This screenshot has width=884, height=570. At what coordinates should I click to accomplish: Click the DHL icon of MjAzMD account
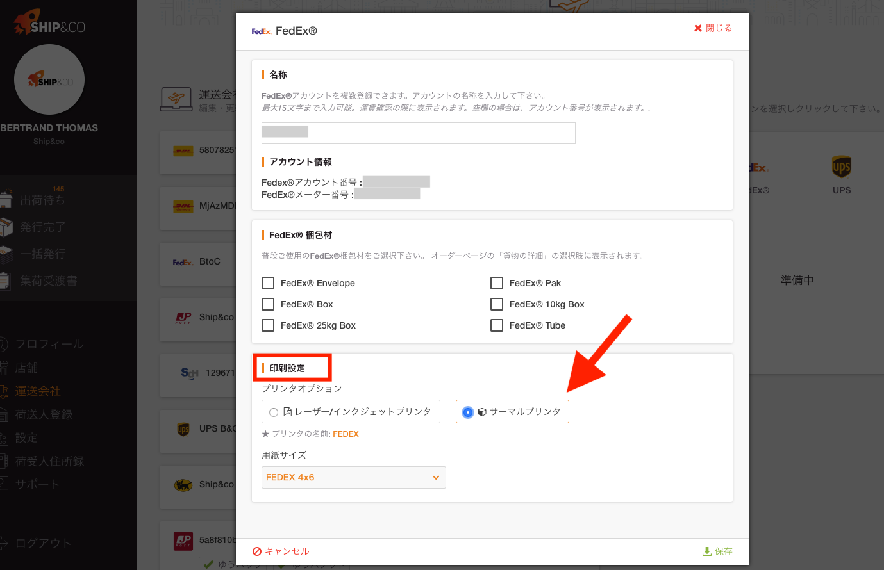point(183,207)
